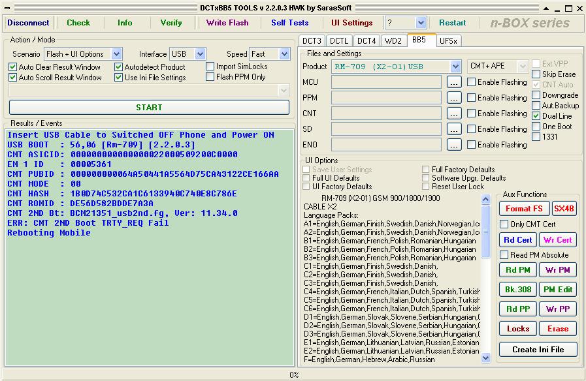Switch to WD2 tab
Viewport: 586px width, 381px height.
393,40
